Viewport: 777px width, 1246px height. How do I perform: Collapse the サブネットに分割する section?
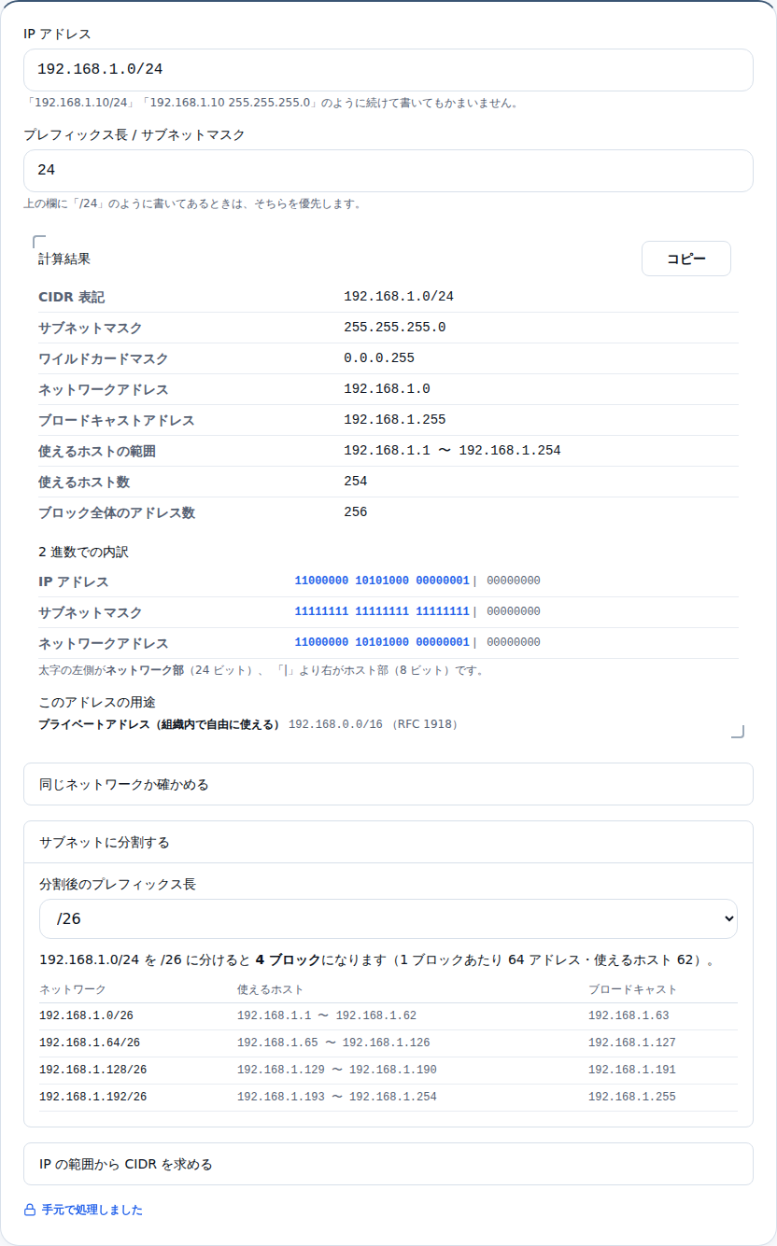388,842
